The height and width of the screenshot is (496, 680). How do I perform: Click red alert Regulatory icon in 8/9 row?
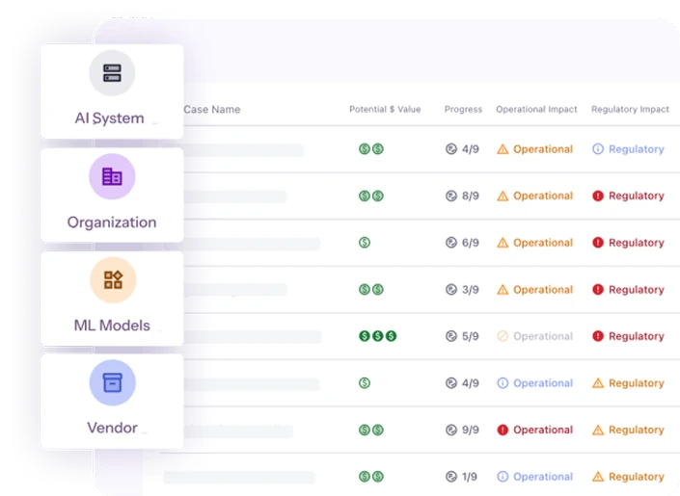click(598, 196)
